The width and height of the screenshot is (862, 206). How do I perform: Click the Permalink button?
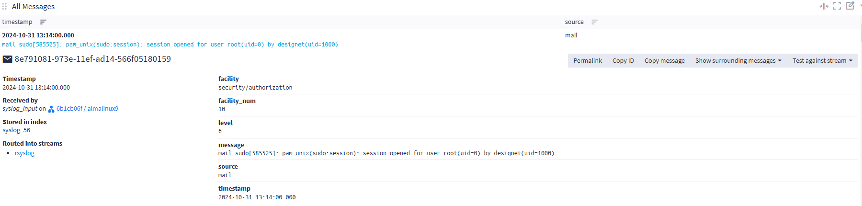click(x=588, y=61)
